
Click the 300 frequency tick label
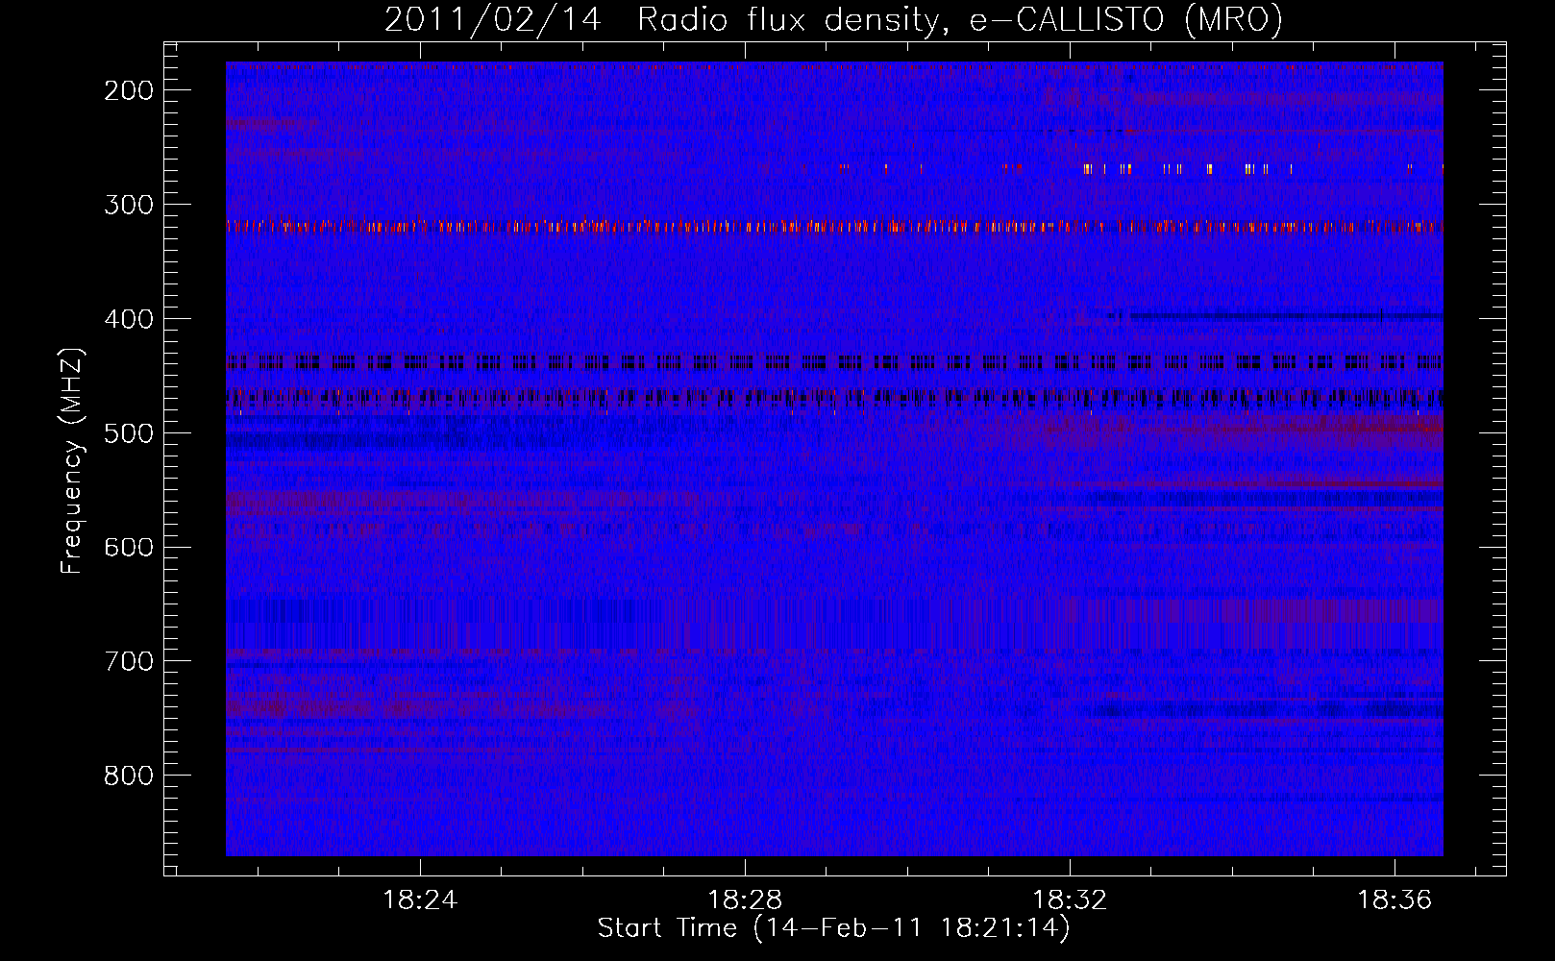[x=129, y=205]
